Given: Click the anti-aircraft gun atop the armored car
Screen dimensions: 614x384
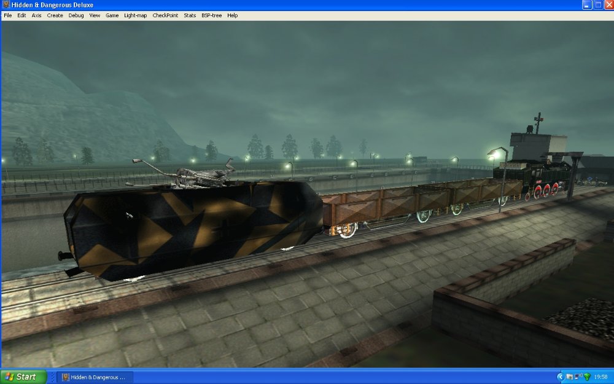Looking at the screenshot, I should 184,173.
